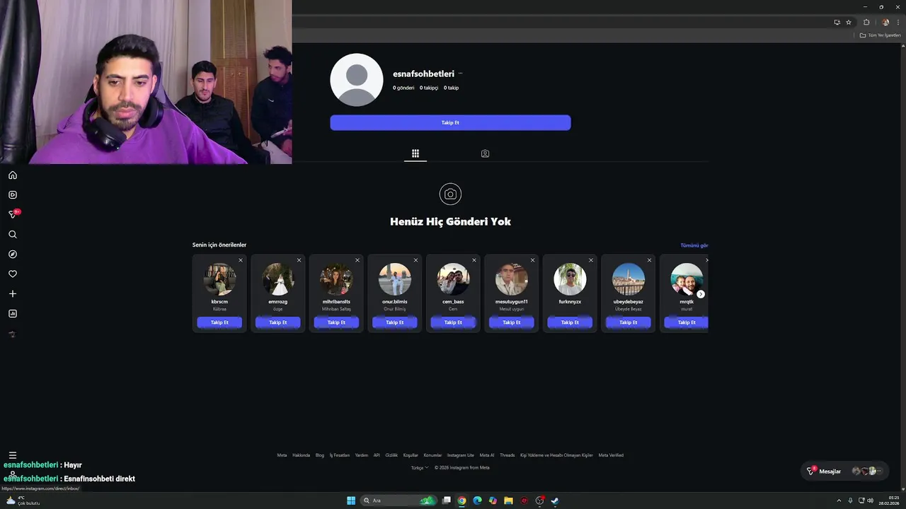
Task: Open File Explorer from the taskbar
Action: coord(508,501)
